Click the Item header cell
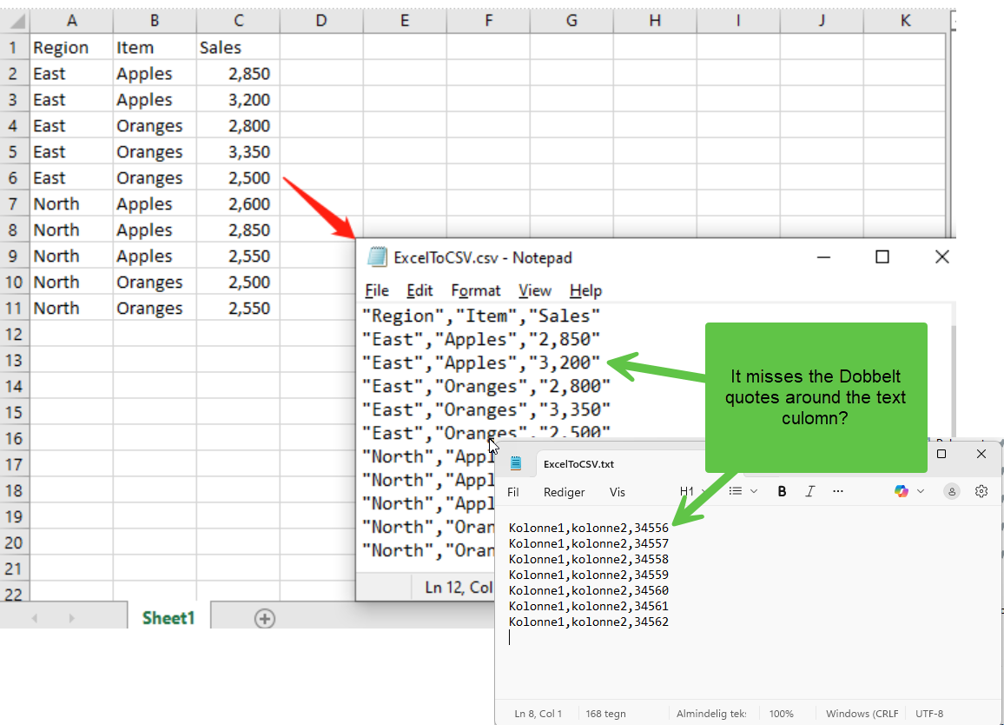This screenshot has height=725, width=1004. click(x=155, y=48)
